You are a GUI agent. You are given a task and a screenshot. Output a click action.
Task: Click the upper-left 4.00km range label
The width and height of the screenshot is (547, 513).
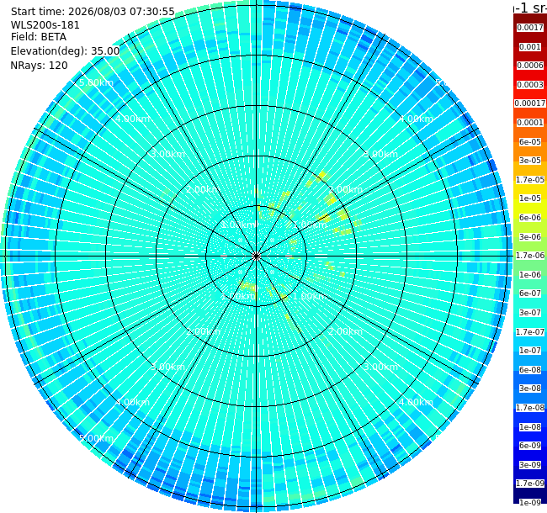click(x=133, y=119)
